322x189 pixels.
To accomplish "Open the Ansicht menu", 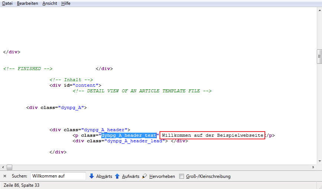I will [50, 3].
